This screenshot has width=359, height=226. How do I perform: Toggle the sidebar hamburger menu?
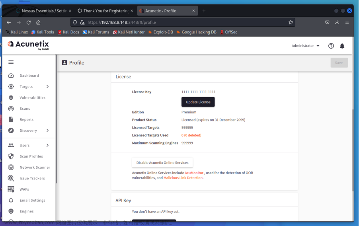click(11, 62)
